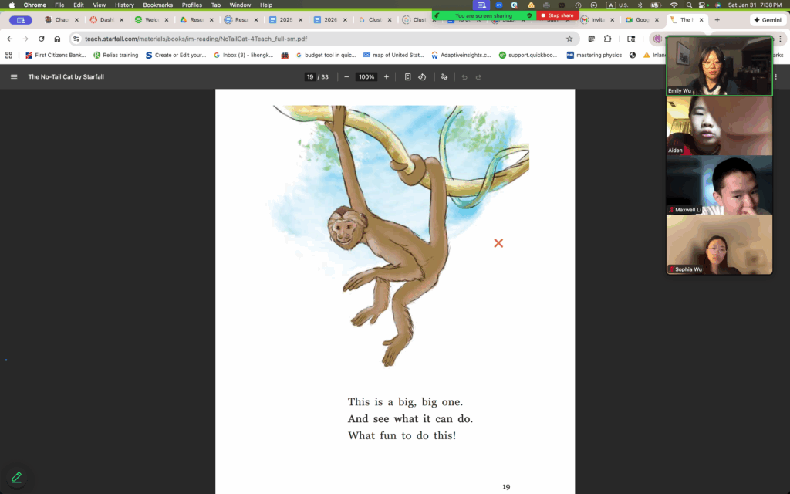Click the PDF zoom out minus button
The image size is (790, 494).
(346, 76)
